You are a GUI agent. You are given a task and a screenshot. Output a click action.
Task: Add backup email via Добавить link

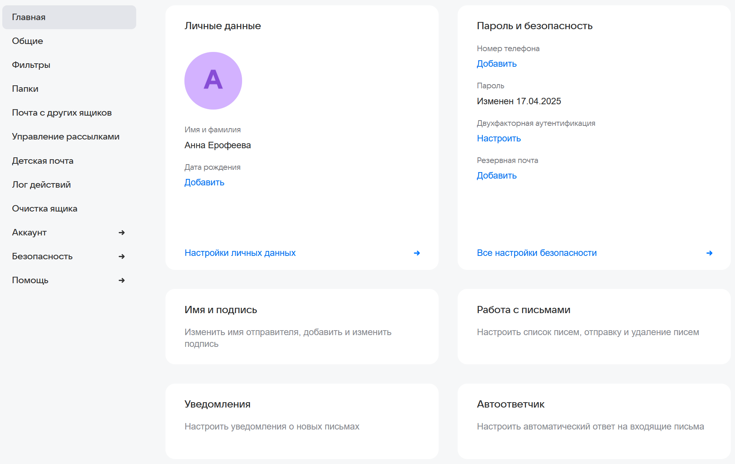pos(496,176)
